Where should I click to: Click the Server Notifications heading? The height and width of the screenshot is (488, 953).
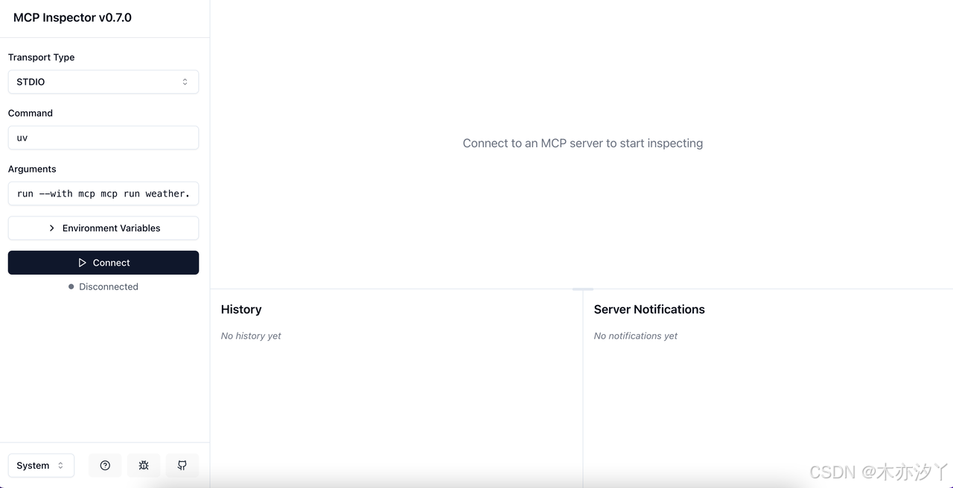click(649, 309)
